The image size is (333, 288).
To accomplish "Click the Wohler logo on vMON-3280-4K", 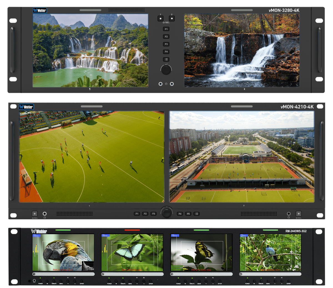I will 40,11.
